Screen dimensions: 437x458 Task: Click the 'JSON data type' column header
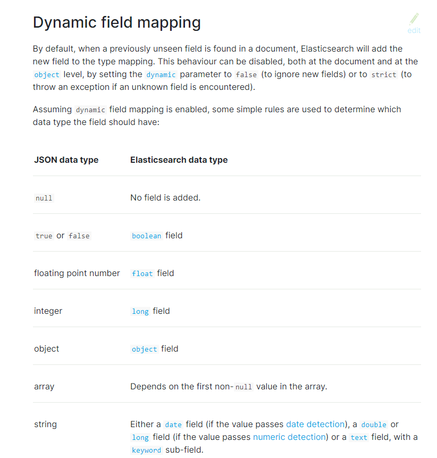(66, 160)
